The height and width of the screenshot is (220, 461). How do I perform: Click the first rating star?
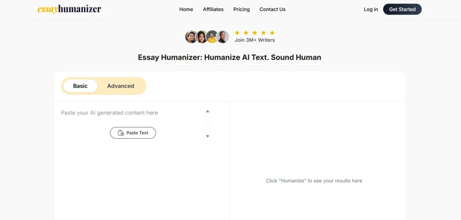pos(237,33)
